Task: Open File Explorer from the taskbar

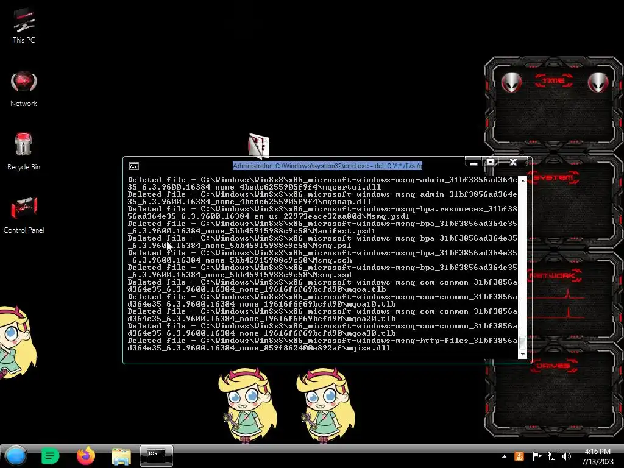Action: pyautogui.click(x=121, y=456)
